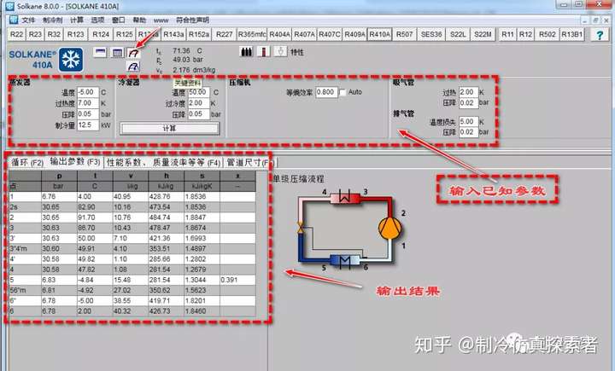Image resolution: width=615 pixels, height=371 pixels.
Task: Open the 符合性声明 menu
Action: [192, 20]
